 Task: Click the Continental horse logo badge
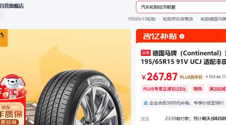coord(3,38)
